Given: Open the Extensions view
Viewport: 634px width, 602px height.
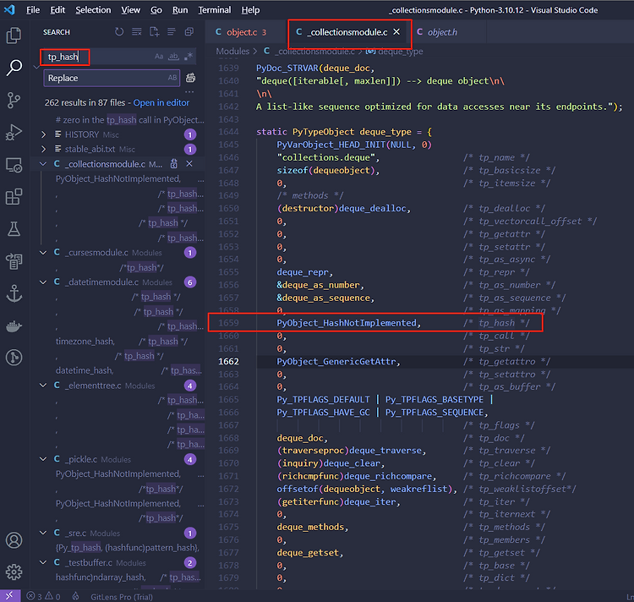Looking at the screenshot, I should click(x=14, y=197).
